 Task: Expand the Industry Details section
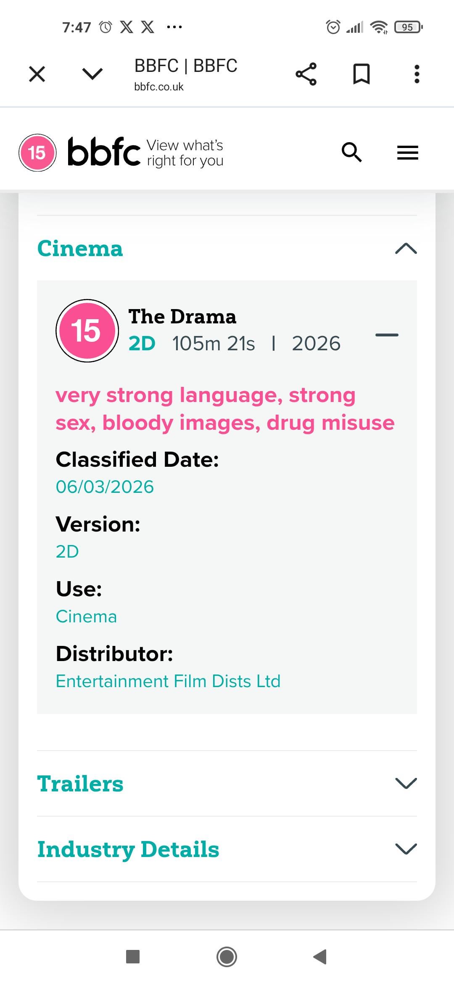click(406, 849)
